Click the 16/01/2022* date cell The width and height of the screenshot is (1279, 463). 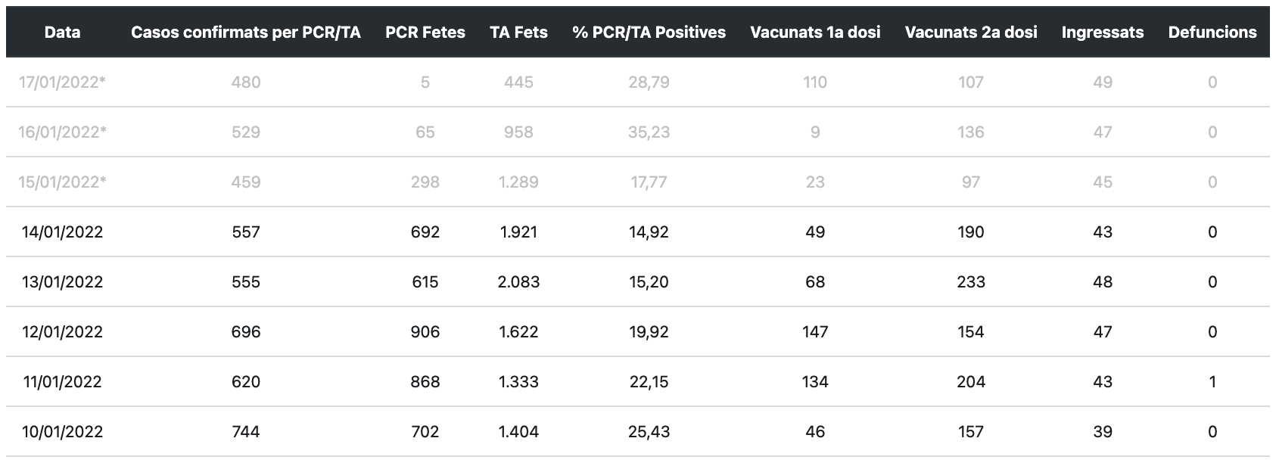click(x=62, y=132)
